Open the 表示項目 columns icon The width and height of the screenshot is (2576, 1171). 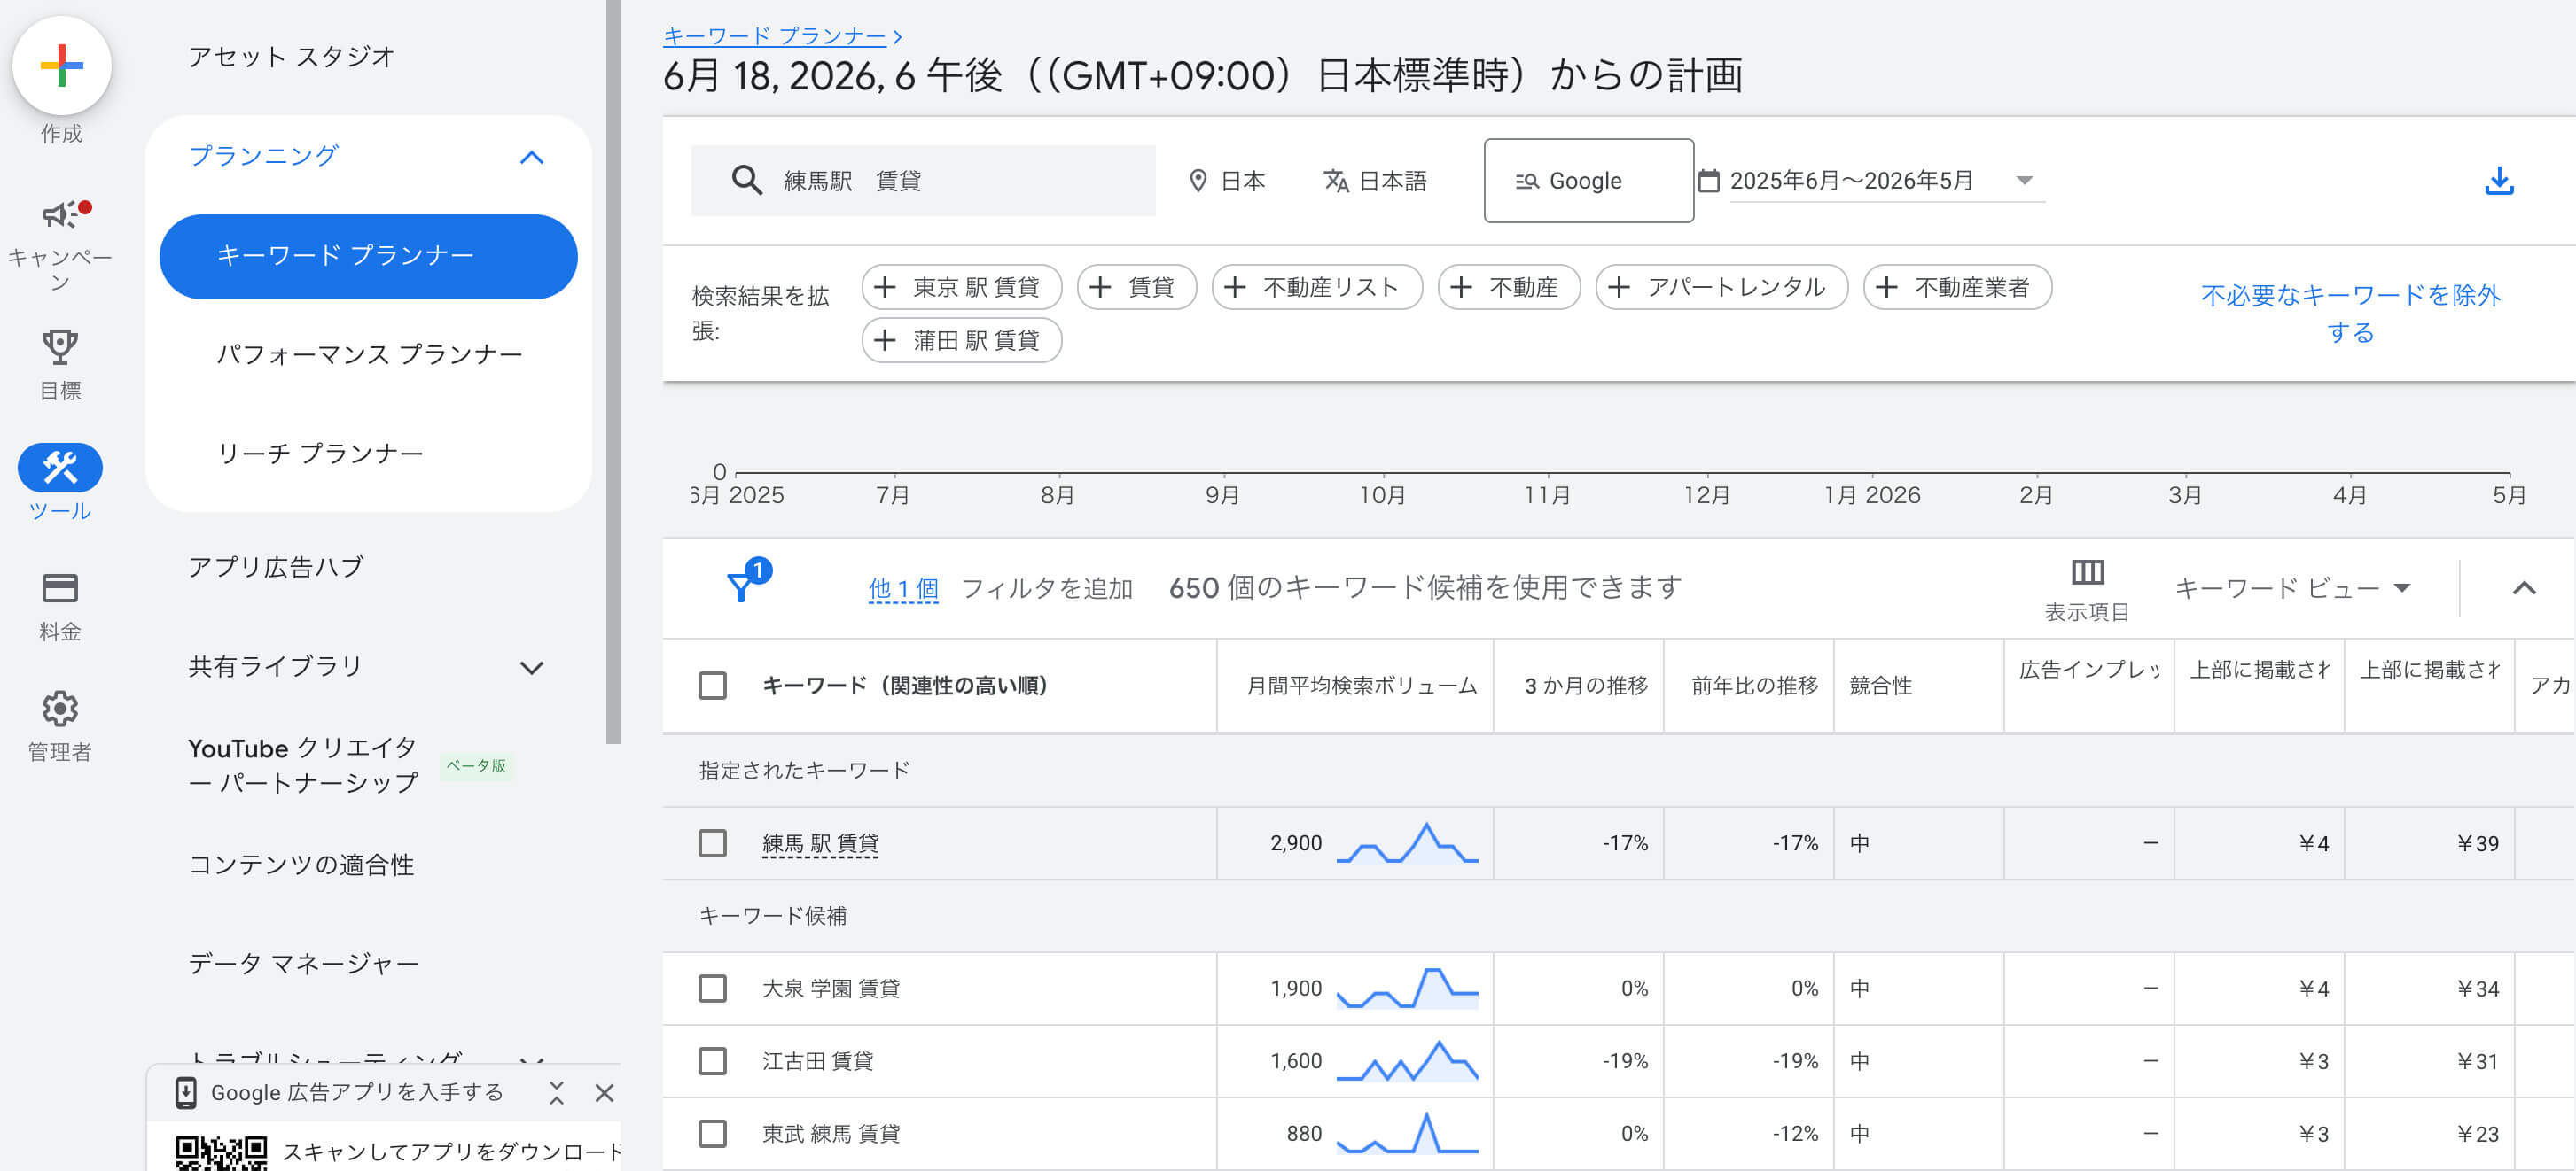pyautogui.click(x=2087, y=571)
